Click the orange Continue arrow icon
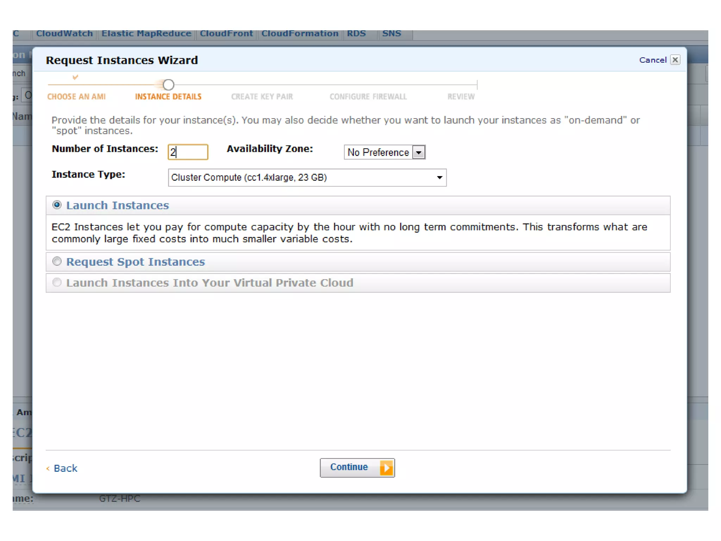The image size is (721, 541). point(386,468)
